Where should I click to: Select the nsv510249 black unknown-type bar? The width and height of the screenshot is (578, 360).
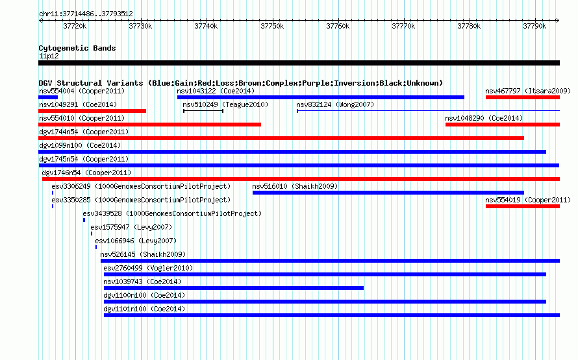203,111
